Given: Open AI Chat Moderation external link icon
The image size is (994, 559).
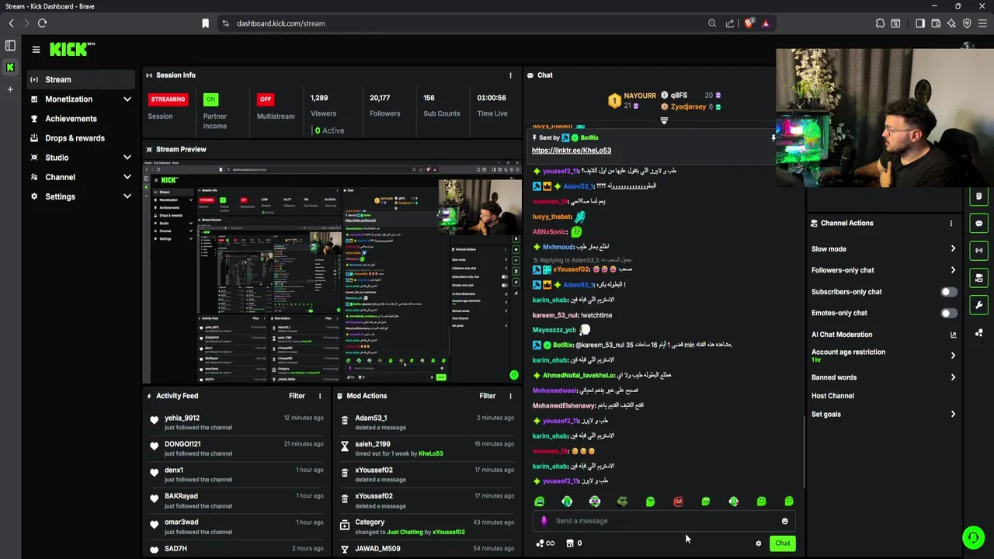Looking at the screenshot, I should point(953,335).
